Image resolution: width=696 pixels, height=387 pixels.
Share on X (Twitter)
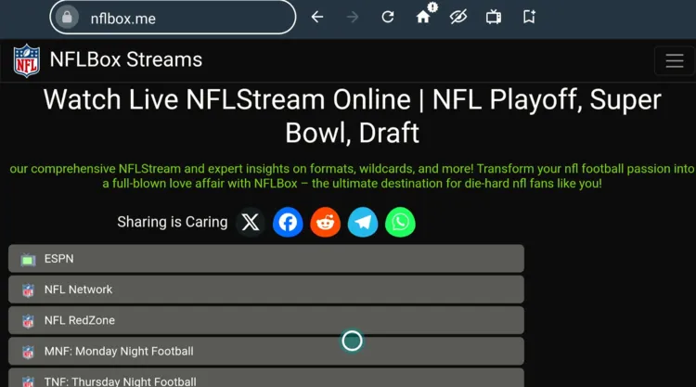251,222
